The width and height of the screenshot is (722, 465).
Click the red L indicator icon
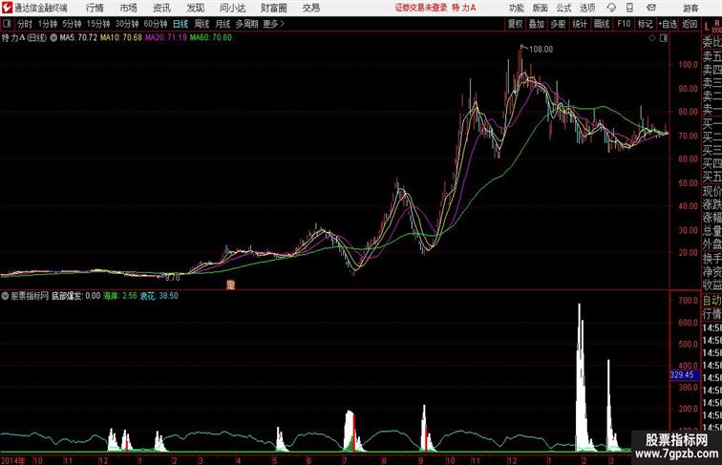[707, 27]
